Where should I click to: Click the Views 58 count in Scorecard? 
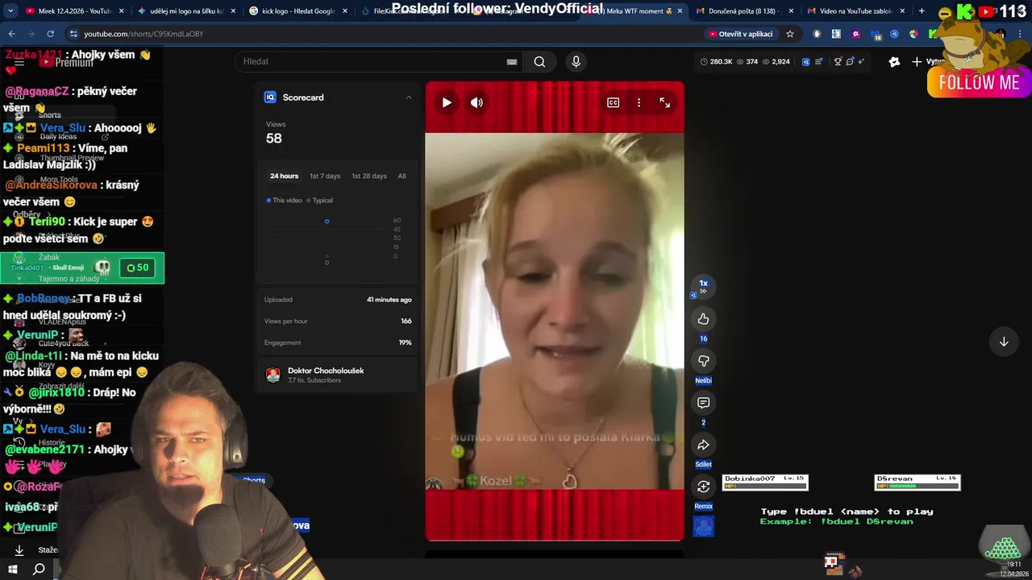(274, 139)
